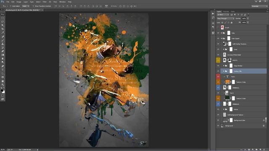Hide the Background layer eye icon
Image resolution: width=269 pixels, height=151 pixels.
tap(218, 126)
